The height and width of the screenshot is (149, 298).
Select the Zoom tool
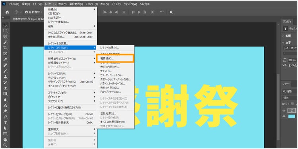click(x=5, y=145)
